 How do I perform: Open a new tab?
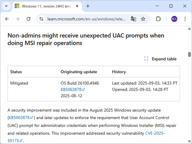point(88,6)
